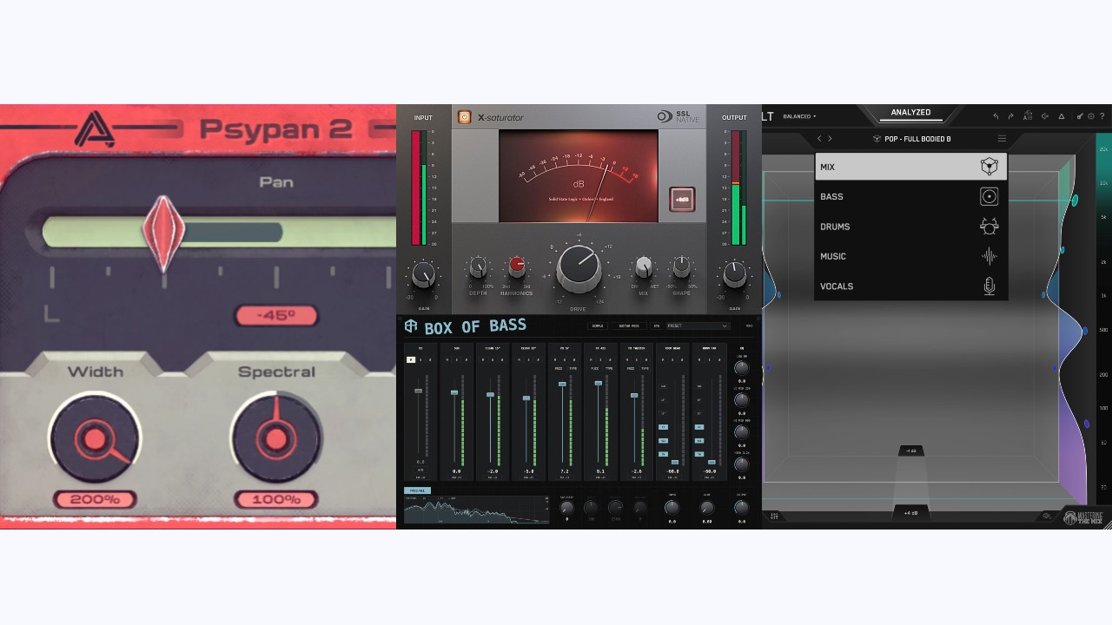Toggle the highlighted mute button on DI channel

pos(411,359)
